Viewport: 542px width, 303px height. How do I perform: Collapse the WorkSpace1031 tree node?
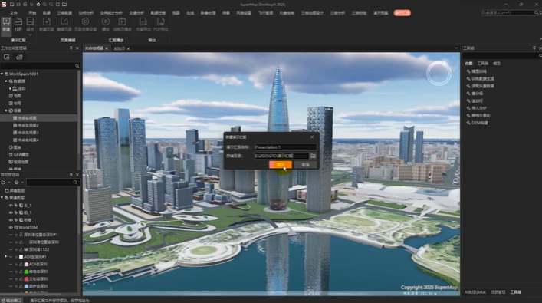tap(2, 74)
